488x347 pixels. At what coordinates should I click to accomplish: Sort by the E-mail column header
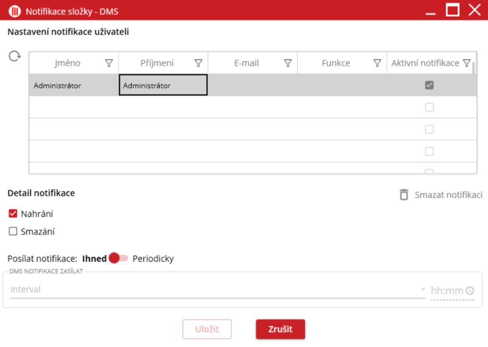click(246, 63)
